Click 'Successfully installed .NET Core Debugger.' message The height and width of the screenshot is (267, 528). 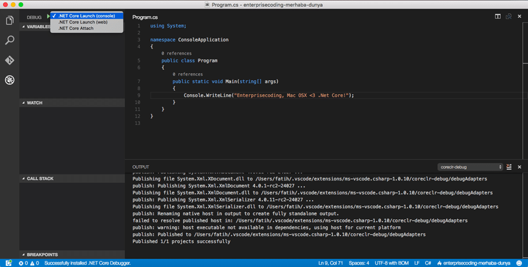[88, 263]
